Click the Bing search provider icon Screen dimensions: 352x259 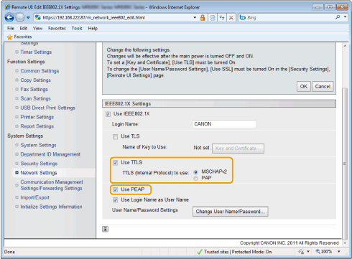pos(243,17)
